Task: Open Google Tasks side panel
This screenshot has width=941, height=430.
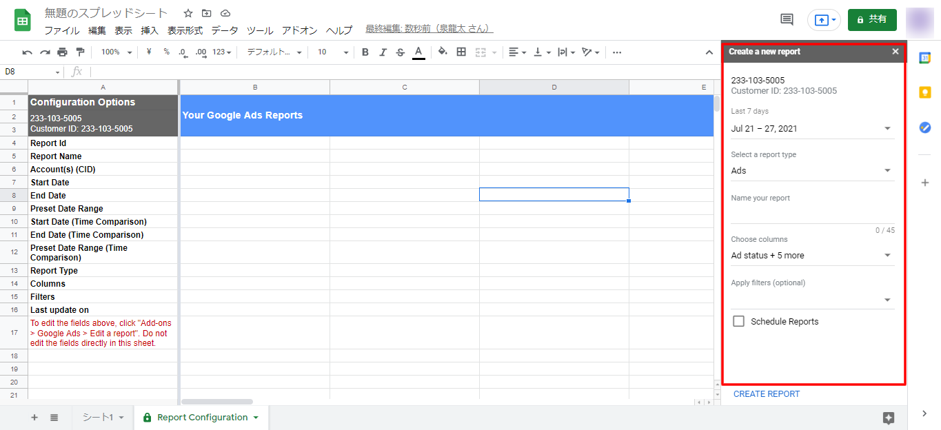Action: tap(924, 127)
